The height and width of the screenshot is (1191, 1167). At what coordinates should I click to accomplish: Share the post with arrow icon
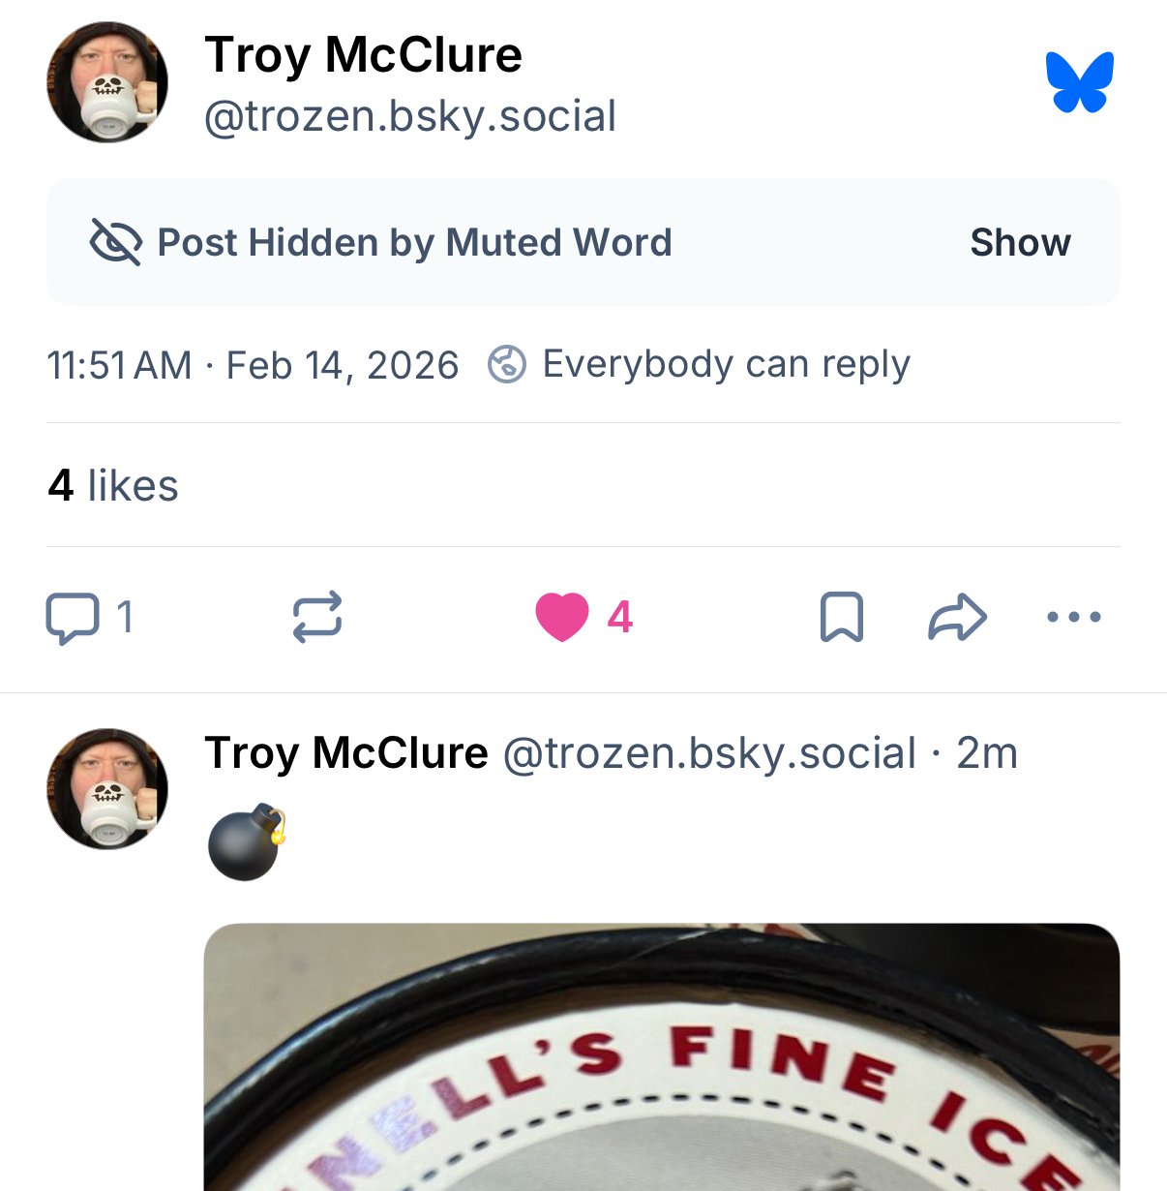(x=957, y=618)
